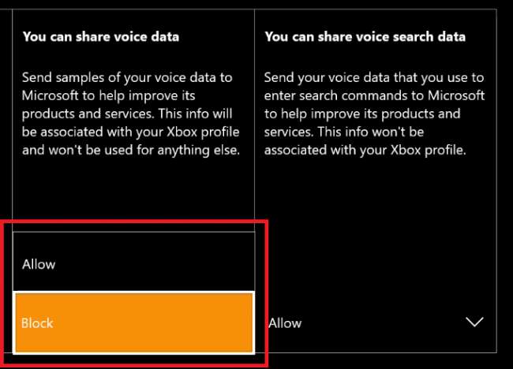The height and width of the screenshot is (369, 513).
Task: Click the "You can share voice data" heading
Action: (x=100, y=36)
